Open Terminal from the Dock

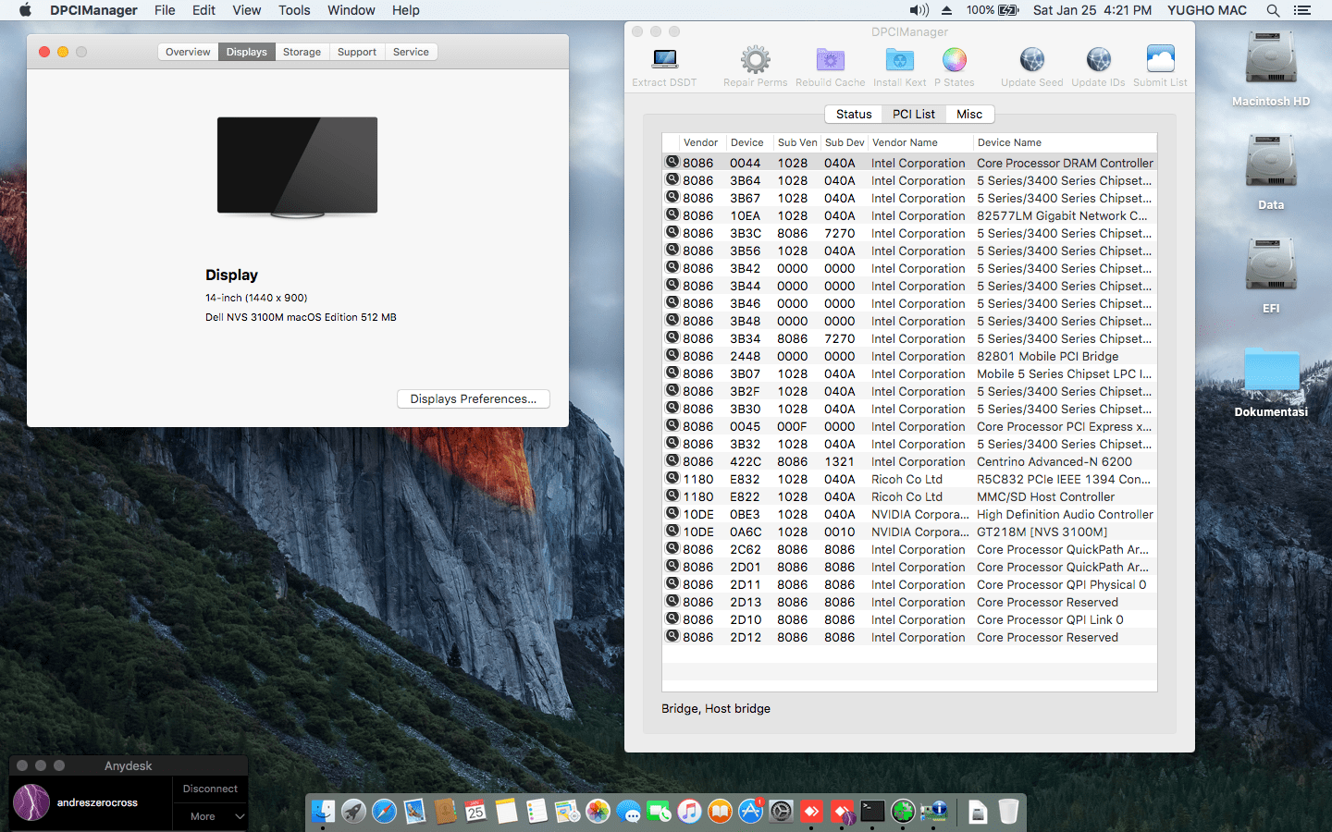tap(872, 811)
